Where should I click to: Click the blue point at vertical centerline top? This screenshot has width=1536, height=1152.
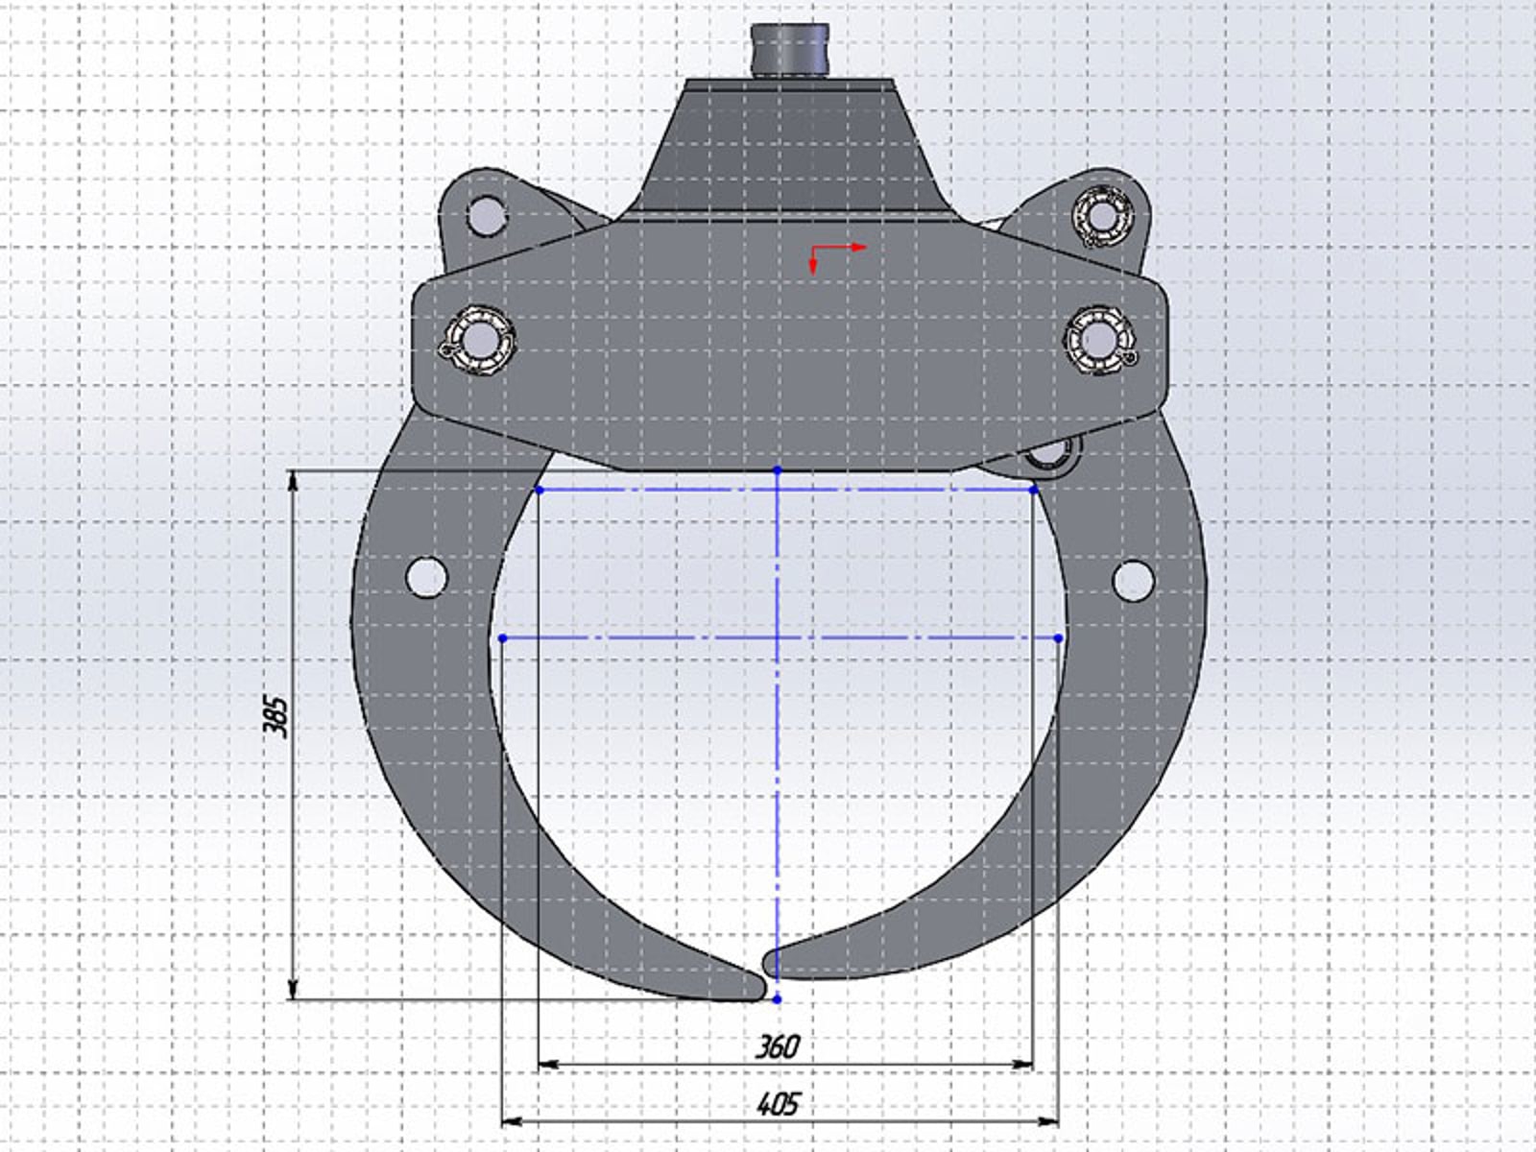pos(778,469)
